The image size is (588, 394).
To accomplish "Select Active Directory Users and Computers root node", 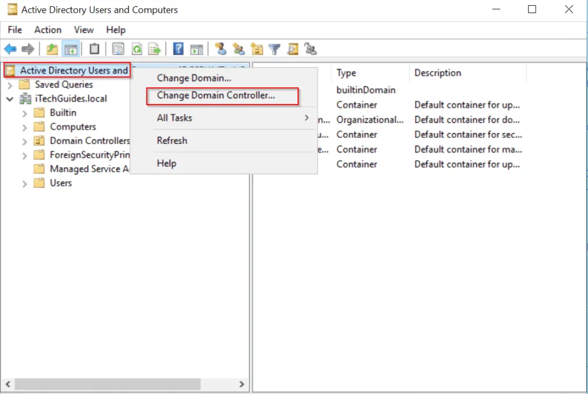I will point(74,70).
